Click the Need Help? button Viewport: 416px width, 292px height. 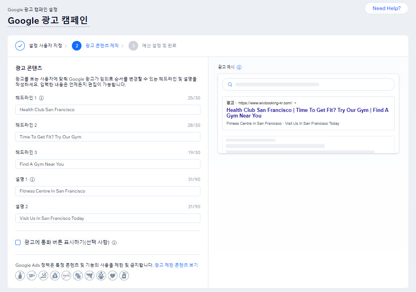tap(386, 8)
